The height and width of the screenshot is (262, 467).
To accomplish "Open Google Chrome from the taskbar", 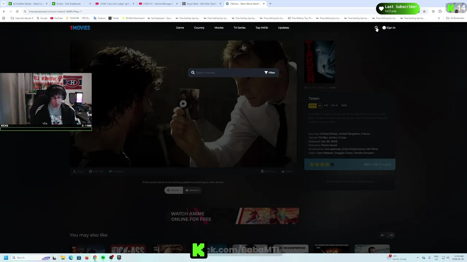I will click(x=95, y=258).
